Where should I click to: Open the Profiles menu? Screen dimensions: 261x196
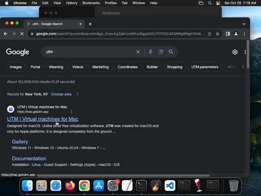111,3
